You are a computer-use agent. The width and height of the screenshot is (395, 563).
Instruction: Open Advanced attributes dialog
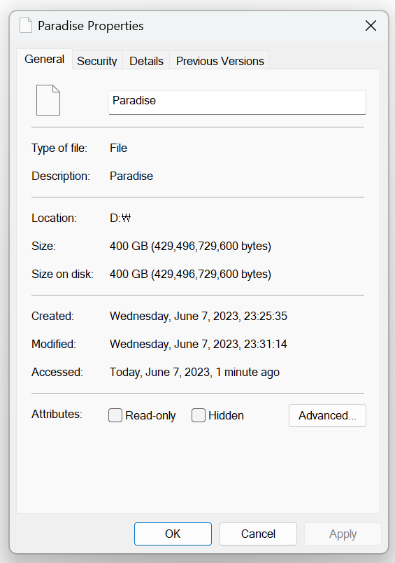pyautogui.click(x=327, y=415)
